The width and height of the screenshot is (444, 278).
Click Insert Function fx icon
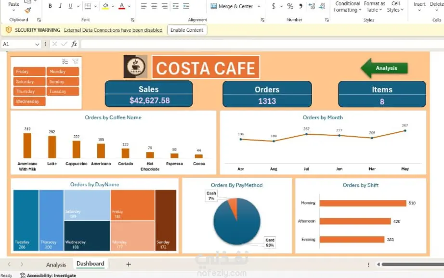coord(74,44)
